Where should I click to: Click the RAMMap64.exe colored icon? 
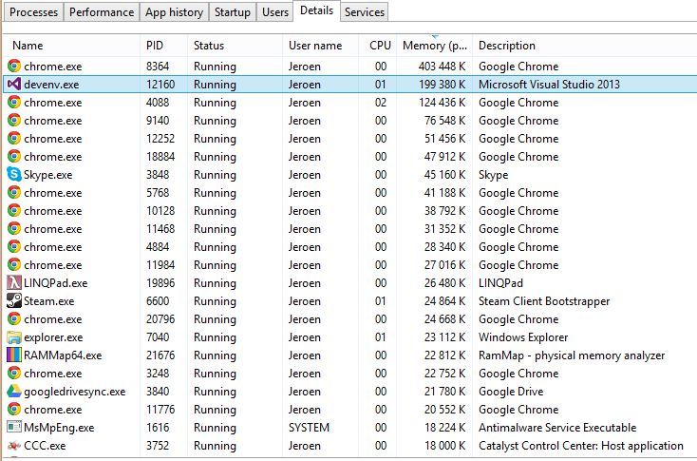pyautogui.click(x=14, y=355)
